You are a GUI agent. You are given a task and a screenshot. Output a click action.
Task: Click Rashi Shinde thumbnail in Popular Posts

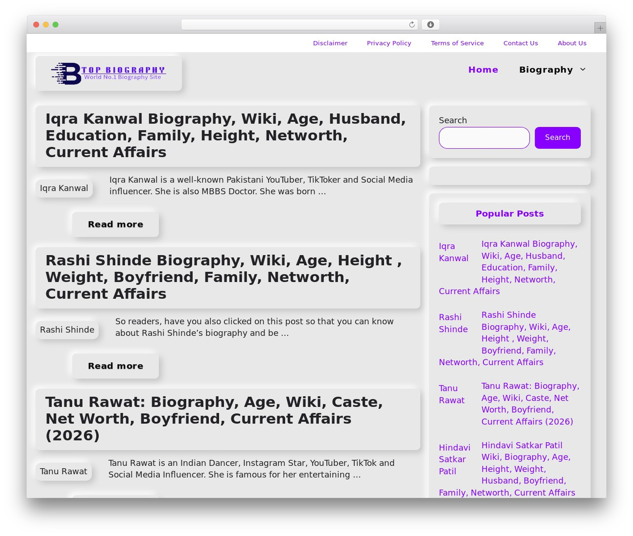tap(453, 323)
